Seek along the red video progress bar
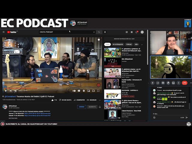Image resolution: width=192 pixels, height=144 pixels. click(52, 88)
